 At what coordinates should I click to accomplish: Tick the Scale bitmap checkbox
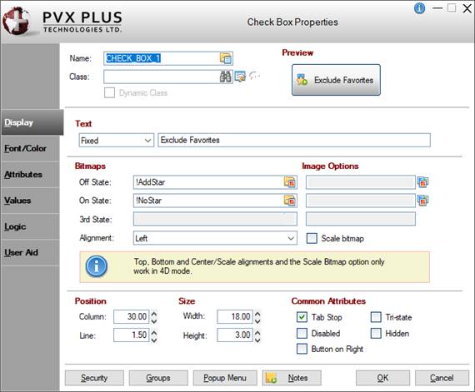pyautogui.click(x=312, y=238)
